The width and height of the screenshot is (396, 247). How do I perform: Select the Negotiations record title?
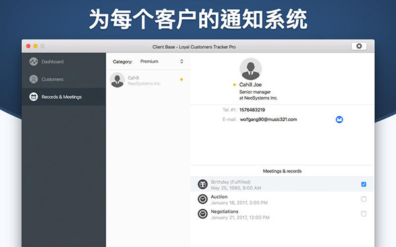(x=224, y=211)
